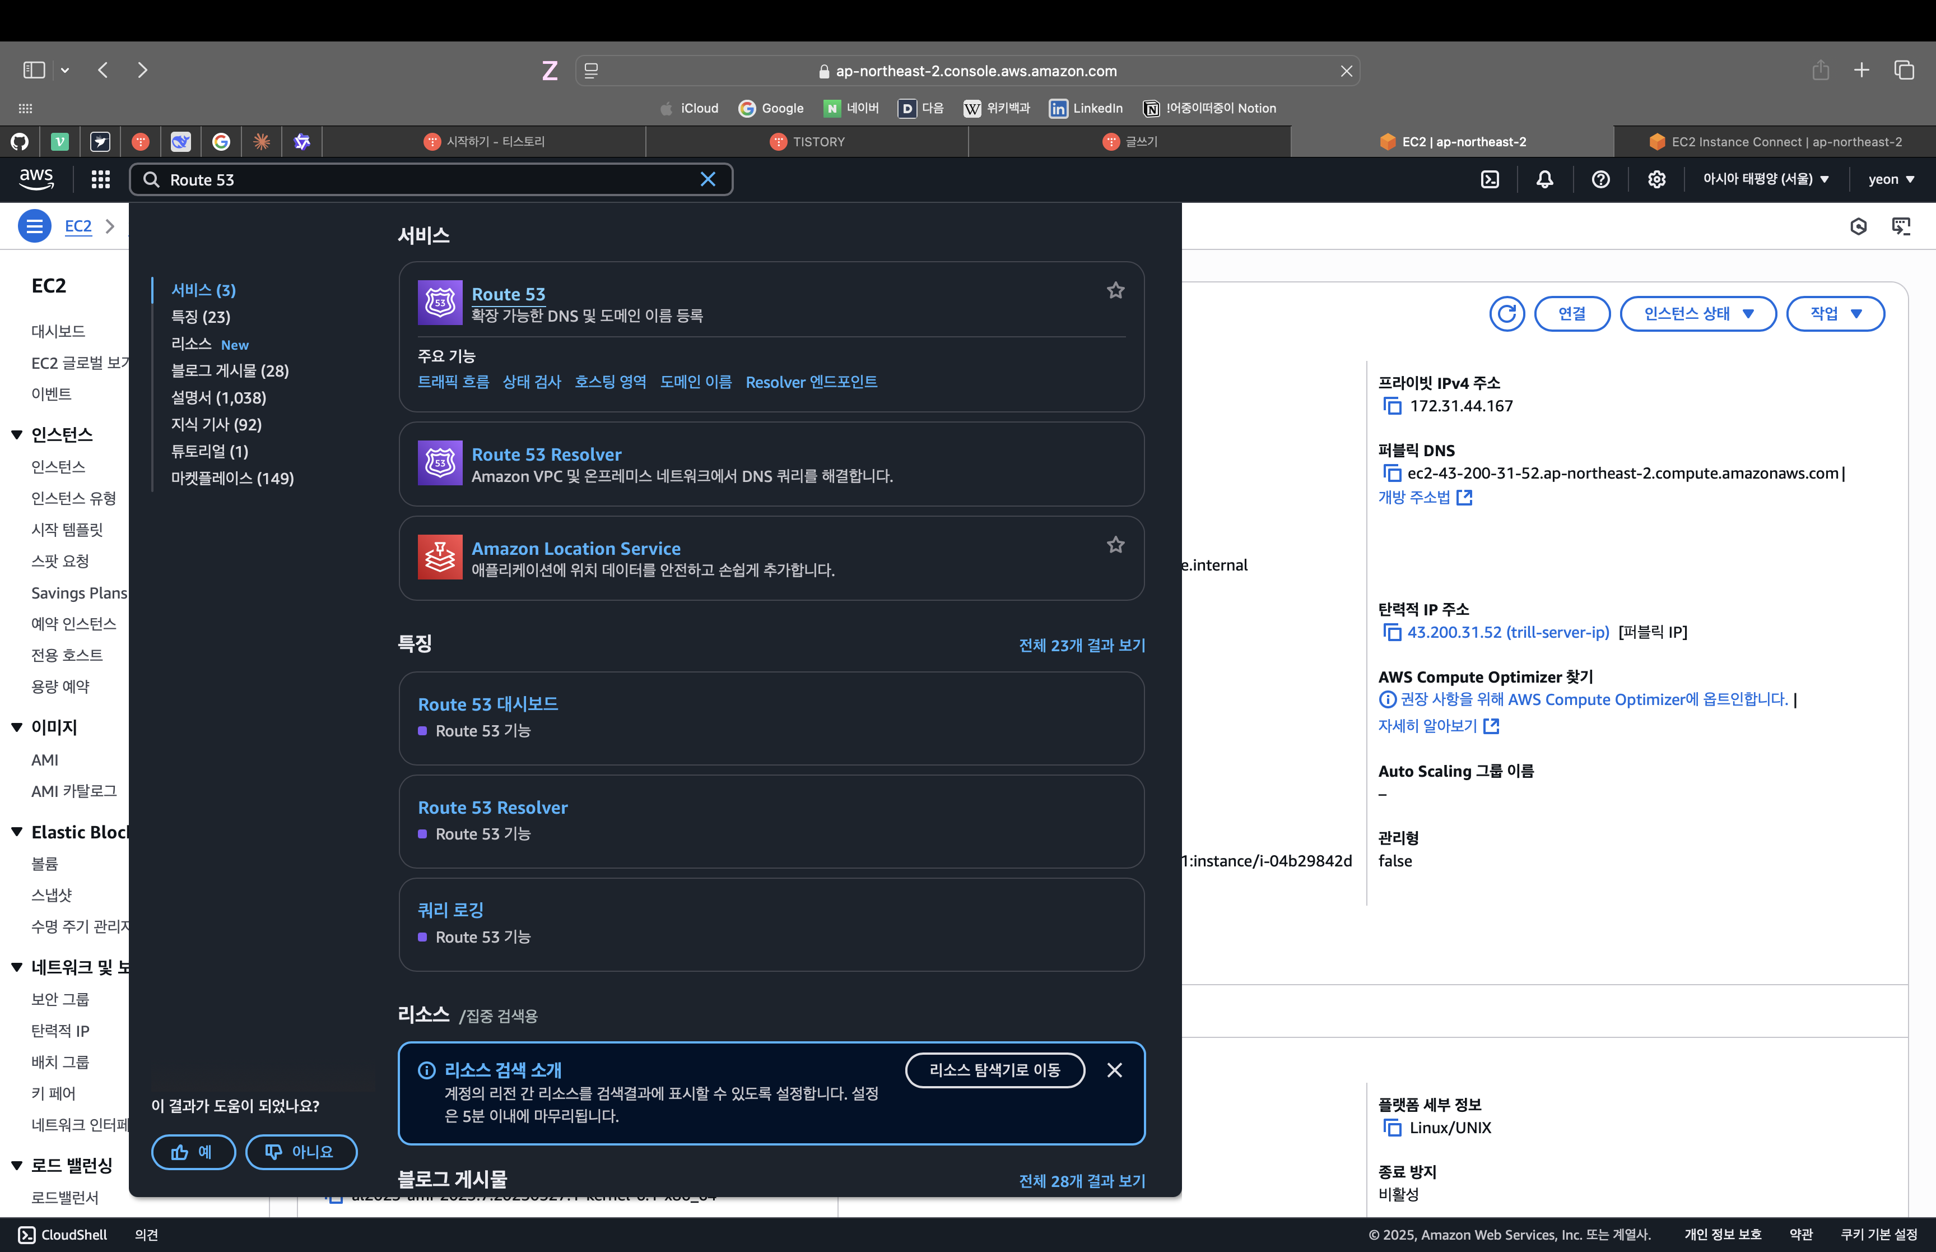Click the AWS CloudShell icon in top bar

coord(1489,180)
